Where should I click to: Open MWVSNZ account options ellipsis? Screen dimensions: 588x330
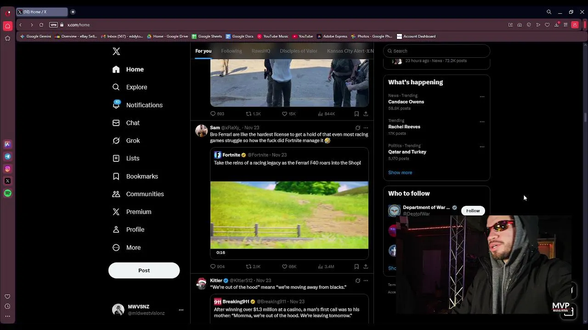tap(181, 310)
